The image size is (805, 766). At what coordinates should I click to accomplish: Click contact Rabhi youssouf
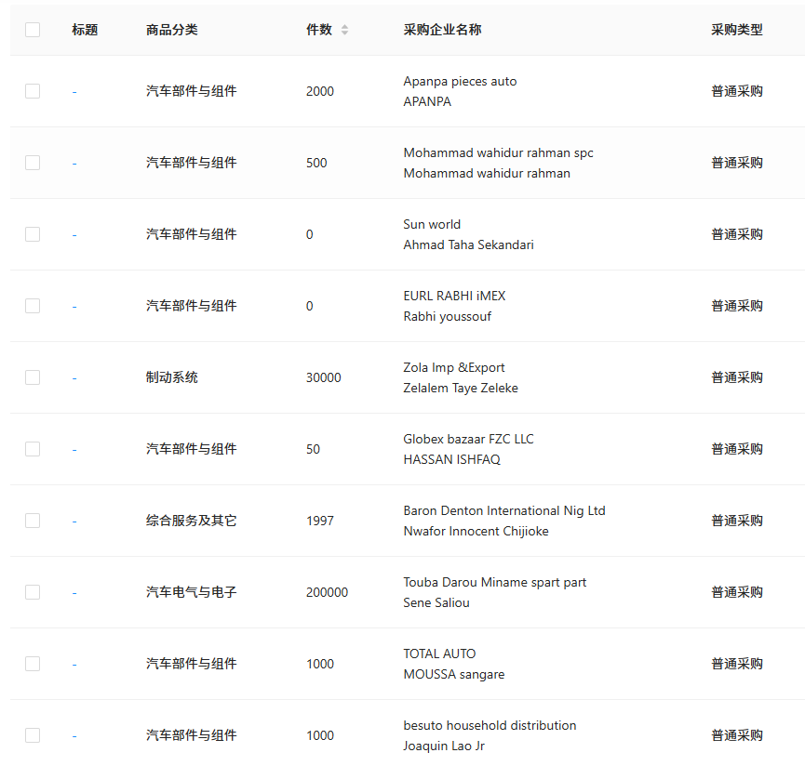pos(447,316)
